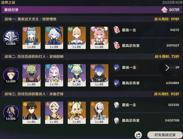Click the 战场三 stage title row
The width and height of the screenshot is (183, 139).
click(x=91, y=94)
